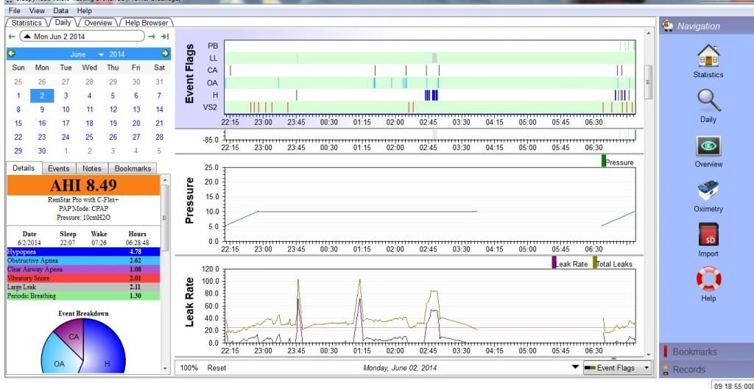The height and width of the screenshot is (389, 754).
Task: Click the 100% zoom button
Action: click(x=189, y=368)
